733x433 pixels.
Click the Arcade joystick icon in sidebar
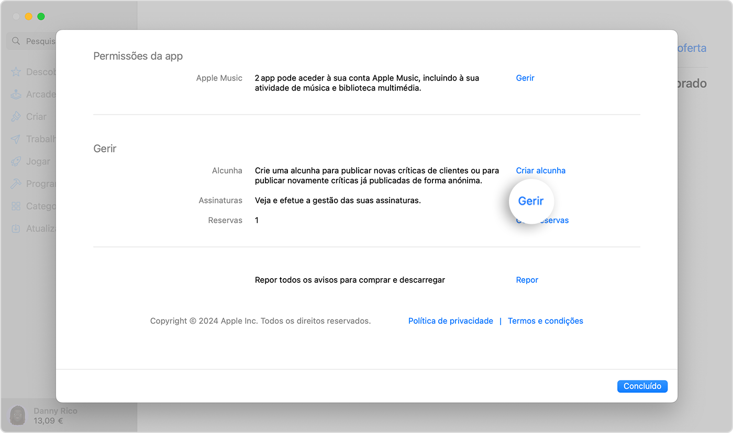click(x=16, y=94)
